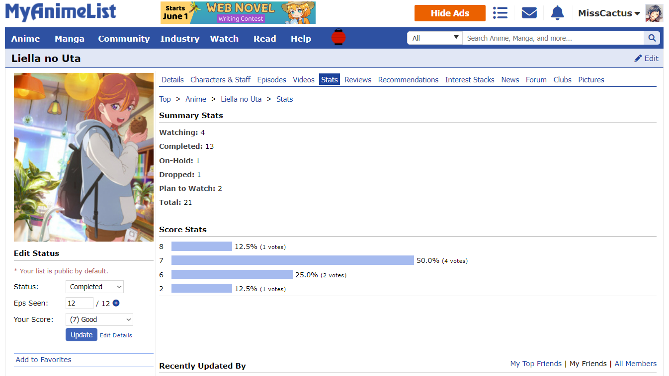Filter updates by My Friends

[588, 364]
